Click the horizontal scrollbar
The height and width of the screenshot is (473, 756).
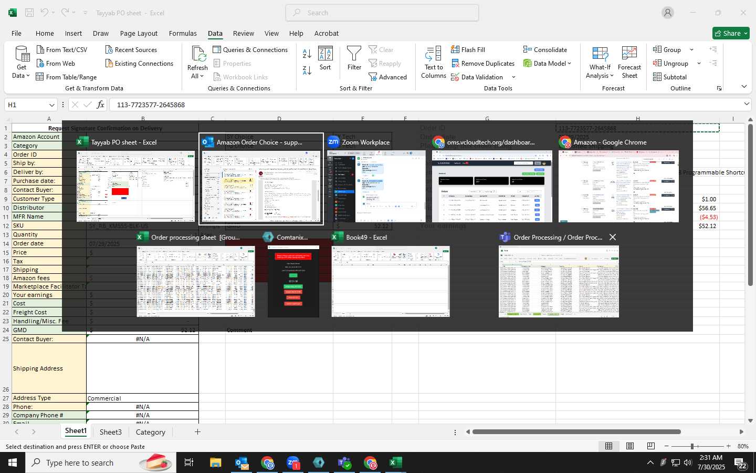point(576,432)
